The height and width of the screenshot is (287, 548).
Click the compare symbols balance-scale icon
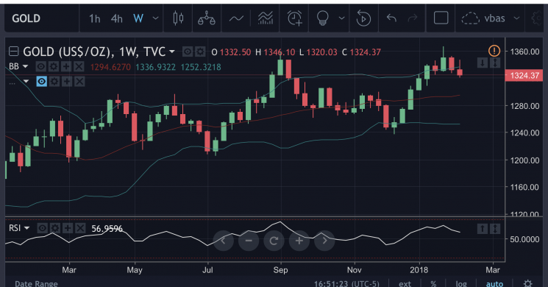pos(207,18)
